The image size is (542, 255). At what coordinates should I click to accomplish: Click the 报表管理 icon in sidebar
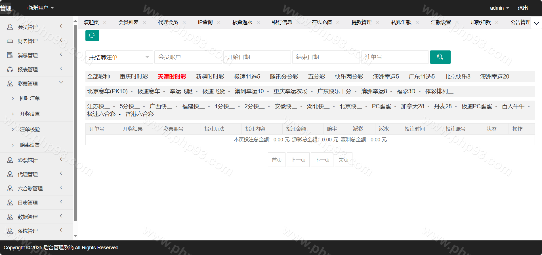tap(10, 69)
